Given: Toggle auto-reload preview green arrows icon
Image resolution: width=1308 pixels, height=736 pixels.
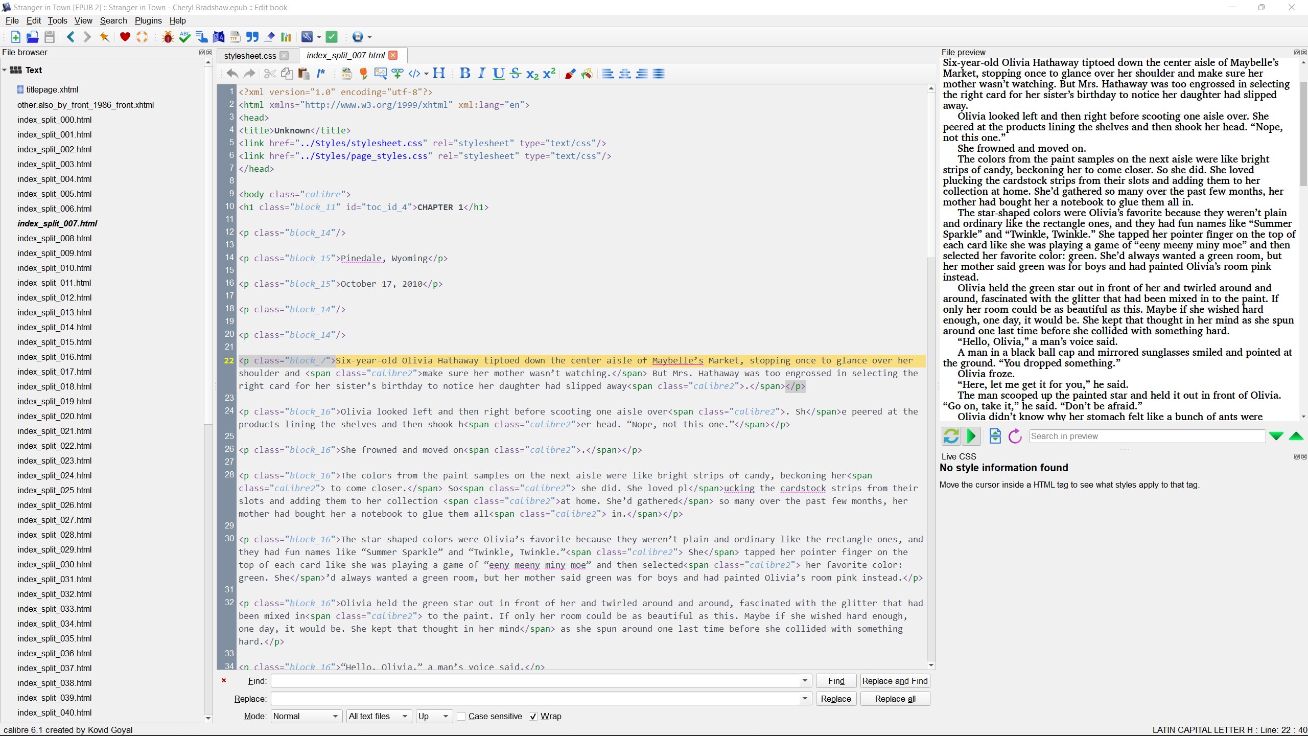Looking at the screenshot, I should (951, 436).
